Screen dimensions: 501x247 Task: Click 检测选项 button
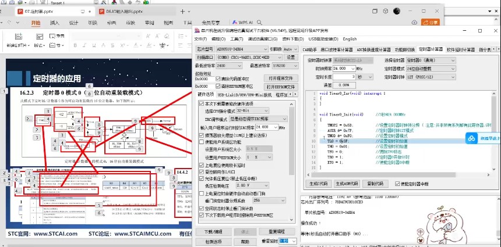[x=213, y=242]
